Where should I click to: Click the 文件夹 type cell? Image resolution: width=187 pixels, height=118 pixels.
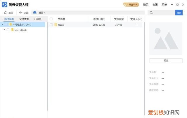tap(119, 25)
